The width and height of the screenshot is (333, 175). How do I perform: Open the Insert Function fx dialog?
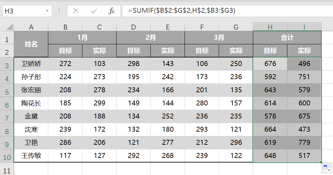112,11
